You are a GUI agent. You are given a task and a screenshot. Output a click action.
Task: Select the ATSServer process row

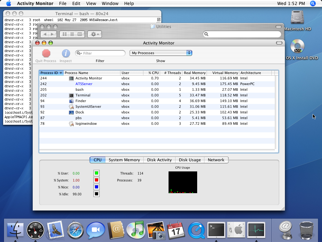(157, 84)
